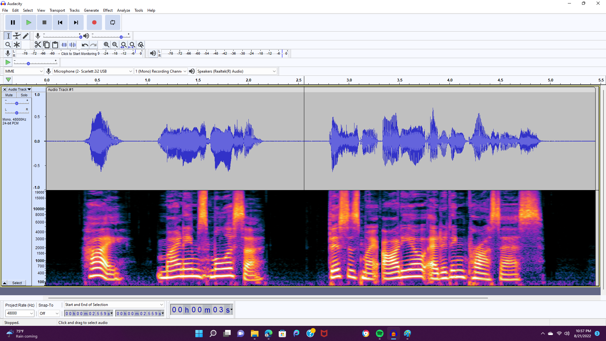Viewport: 606px width, 341px height.
Task: Activate the Multi-tool mode
Action: point(17,45)
